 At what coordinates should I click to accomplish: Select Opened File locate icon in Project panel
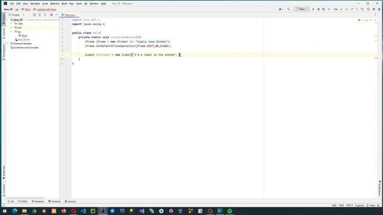coord(34,15)
